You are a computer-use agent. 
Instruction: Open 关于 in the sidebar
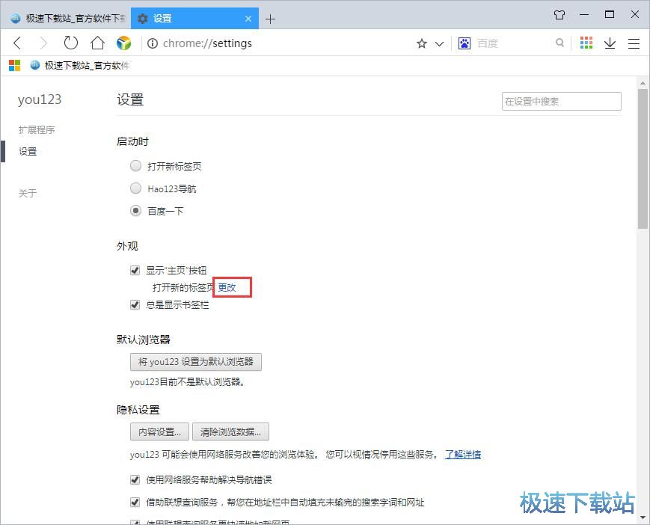pyautogui.click(x=28, y=193)
